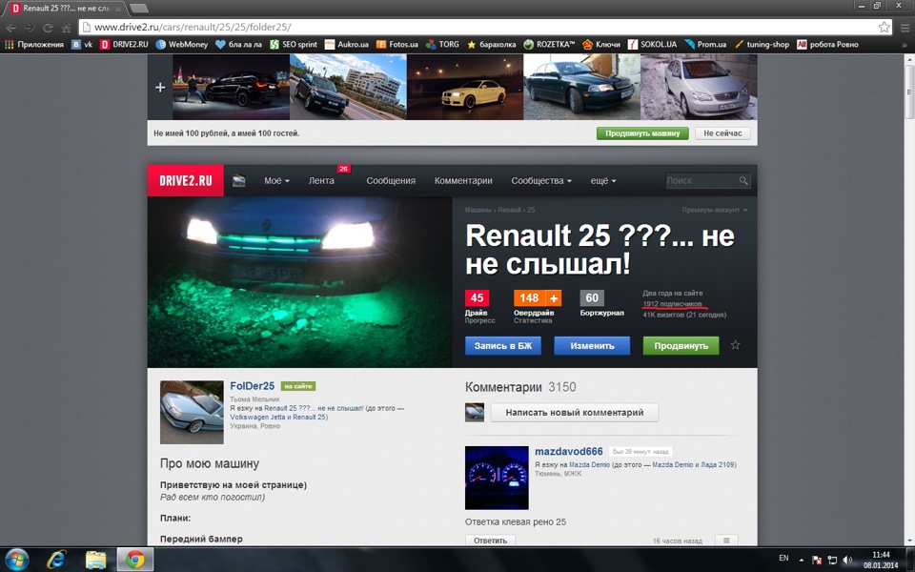Open the Комментарии menu item
Viewport: 915px width, 572px height.
(x=463, y=181)
